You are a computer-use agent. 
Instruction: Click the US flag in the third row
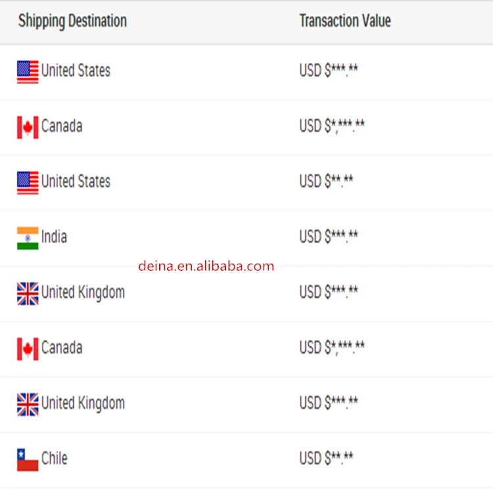tap(28, 183)
